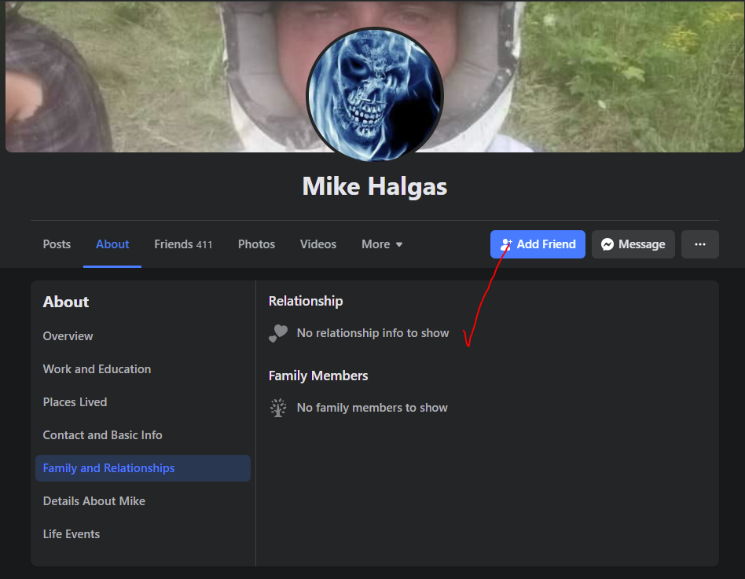Click the hearts relationship icon
The width and height of the screenshot is (745, 579).
coord(278,333)
